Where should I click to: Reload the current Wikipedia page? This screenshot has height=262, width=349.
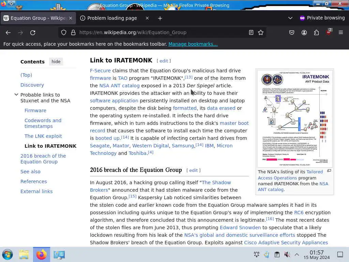[x=33, y=32]
